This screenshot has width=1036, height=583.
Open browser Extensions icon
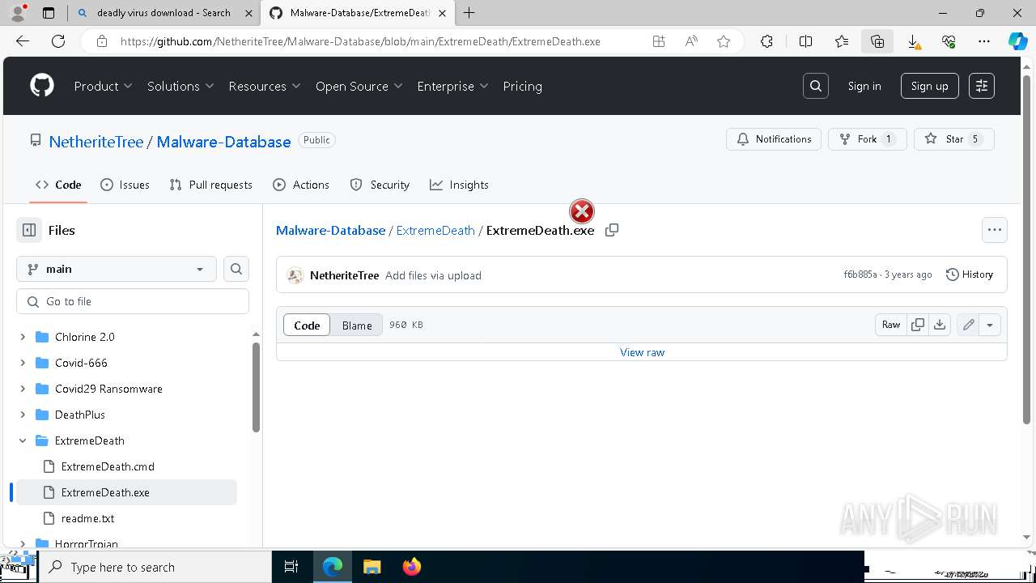pos(766,41)
